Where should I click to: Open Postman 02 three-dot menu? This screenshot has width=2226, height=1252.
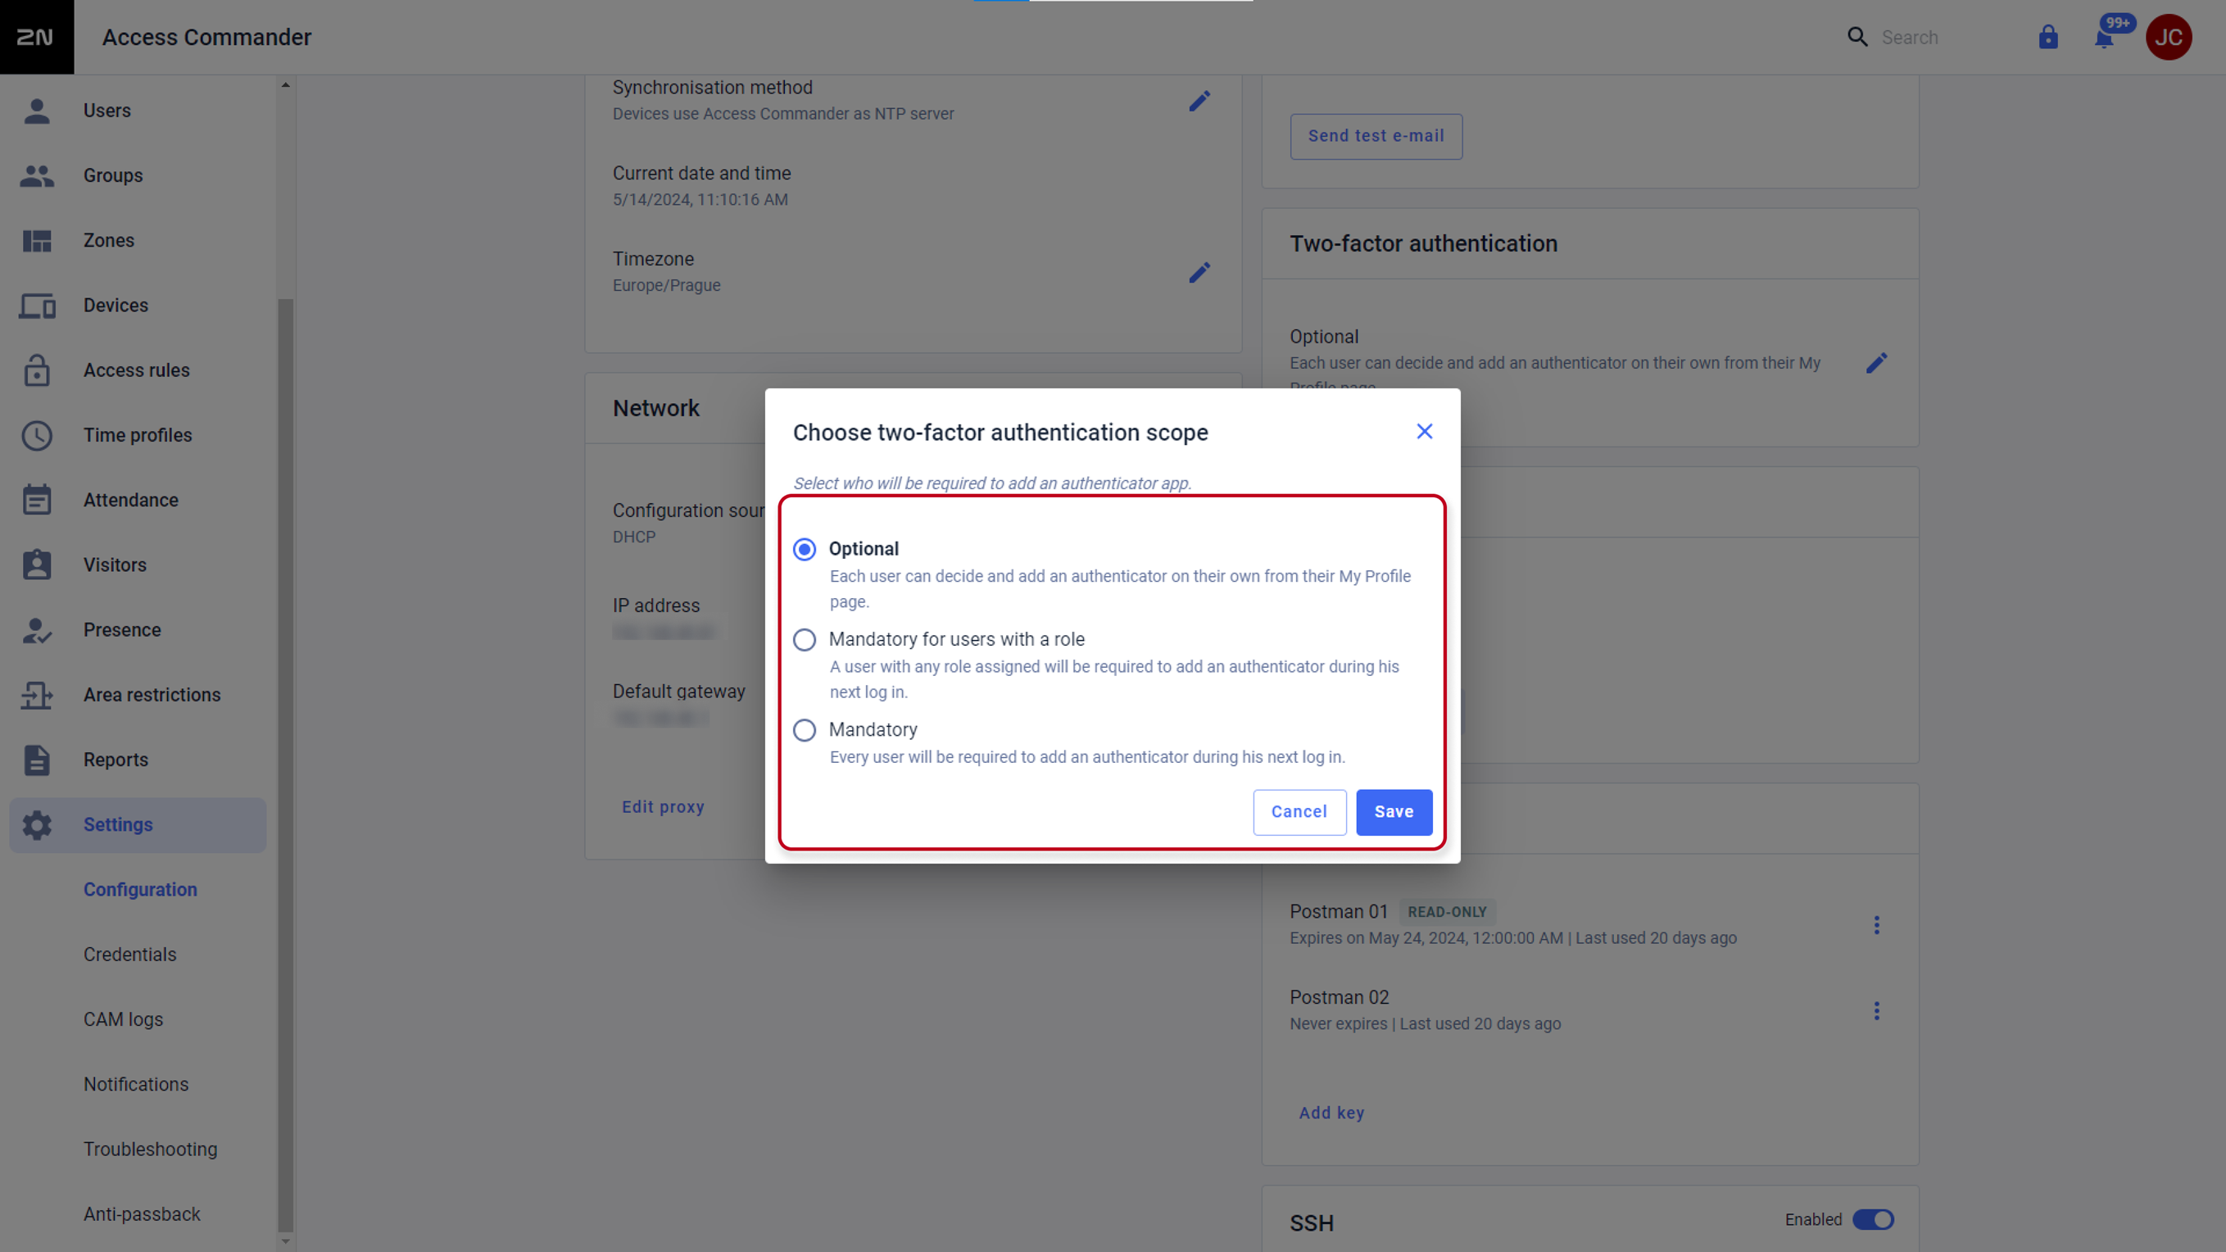(1876, 1011)
